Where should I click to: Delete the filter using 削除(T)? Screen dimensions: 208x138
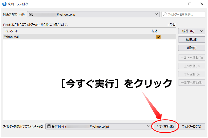pyautogui.click(x=192, y=48)
